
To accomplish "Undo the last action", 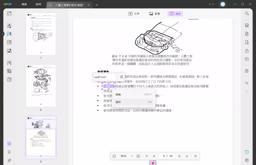I will [247, 83].
